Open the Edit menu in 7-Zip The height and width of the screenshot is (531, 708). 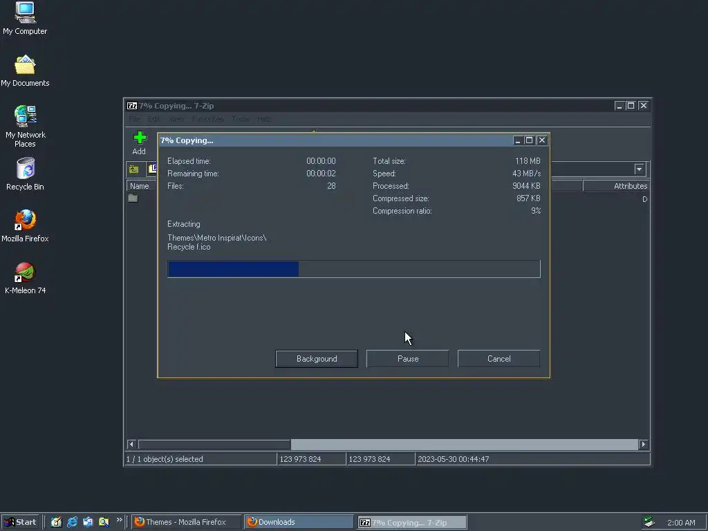[x=154, y=119]
